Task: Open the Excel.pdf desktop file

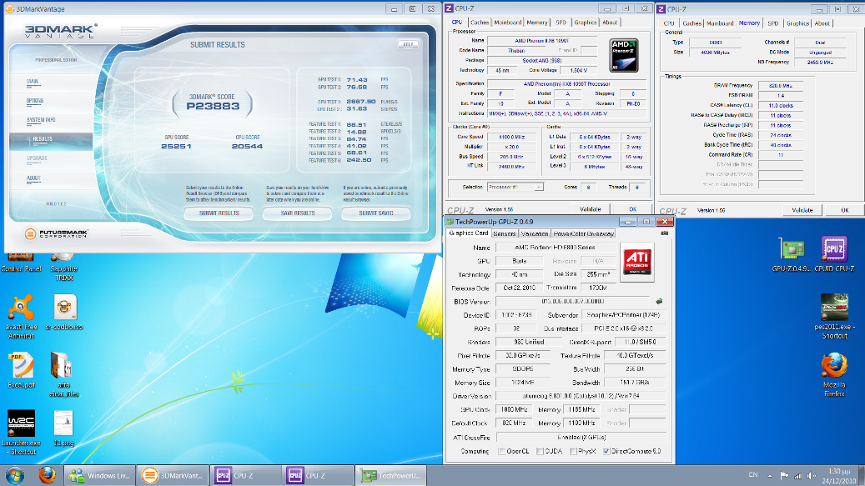Action: click(21, 370)
